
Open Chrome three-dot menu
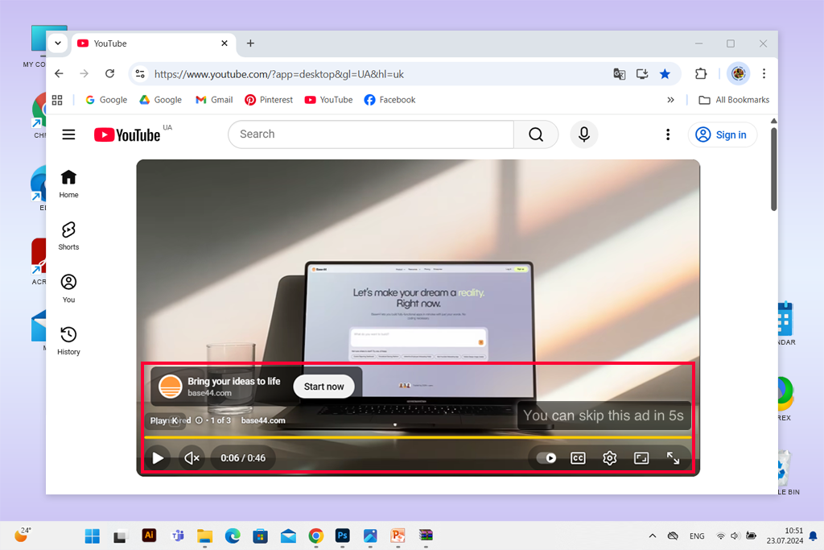(x=764, y=73)
